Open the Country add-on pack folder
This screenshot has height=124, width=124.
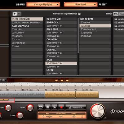click(x=27, y=33)
